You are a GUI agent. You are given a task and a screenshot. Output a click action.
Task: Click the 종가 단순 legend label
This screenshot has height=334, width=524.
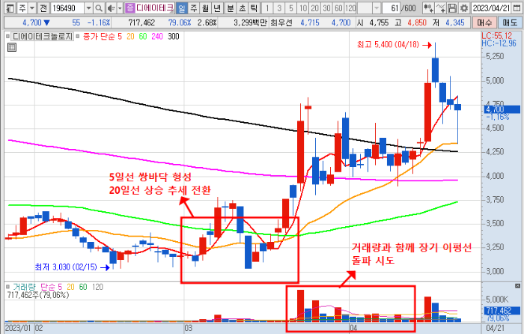[100, 36]
